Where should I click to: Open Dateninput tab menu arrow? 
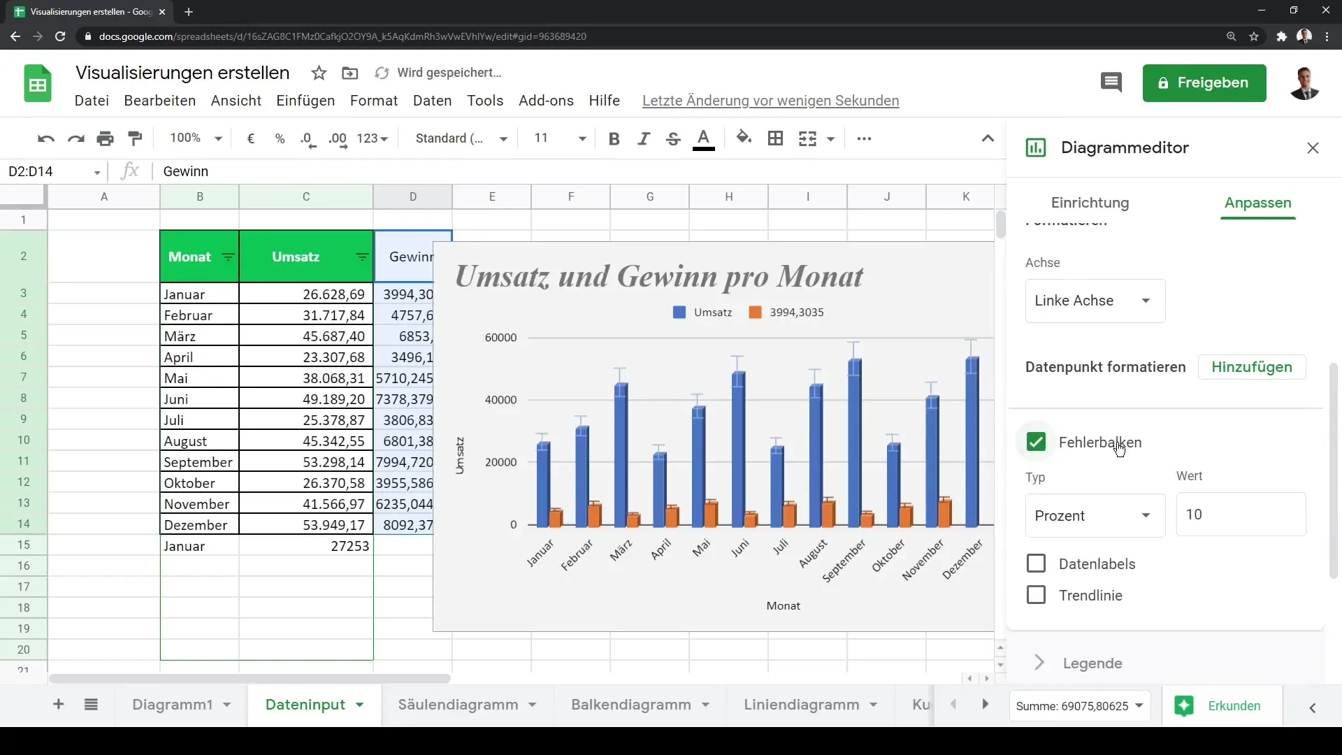pyautogui.click(x=359, y=705)
